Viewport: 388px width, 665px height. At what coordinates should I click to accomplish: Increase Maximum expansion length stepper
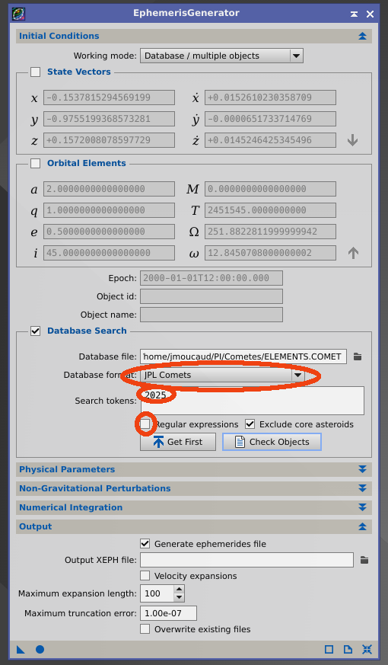click(x=180, y=590)
